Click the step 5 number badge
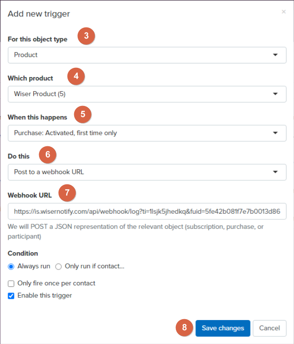 point(83,115)
